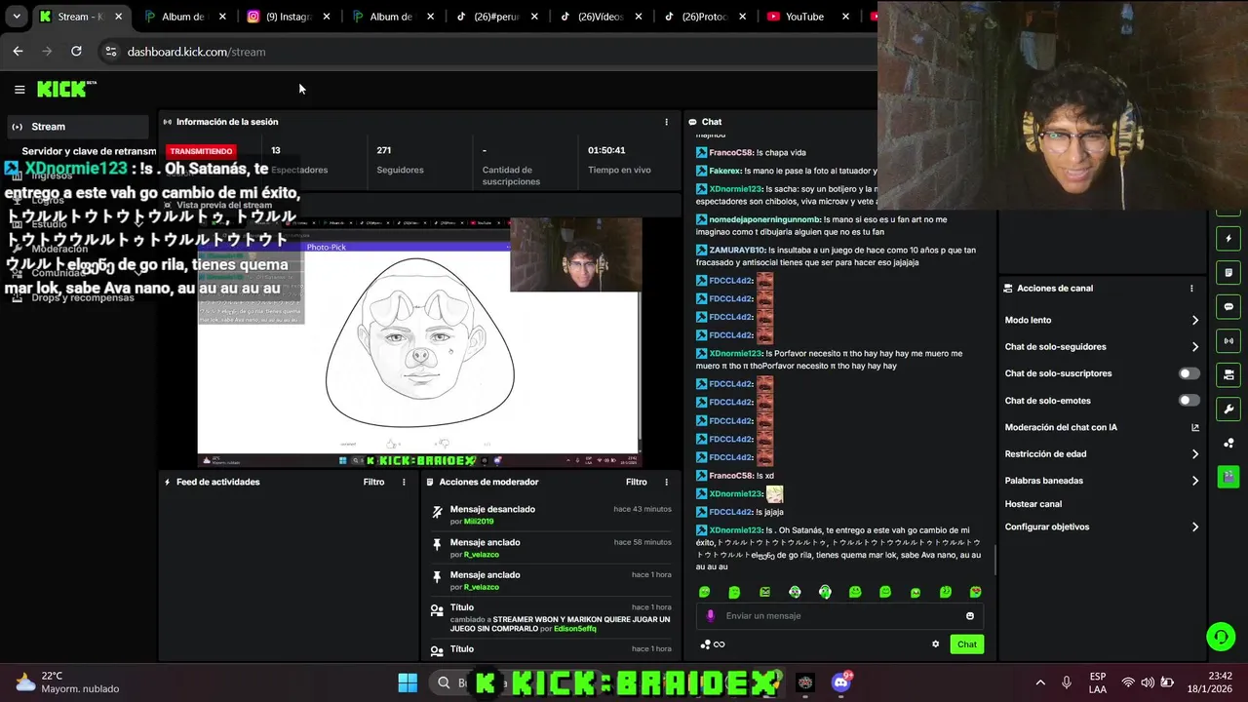Open Filtro in Feed de actividades

coord(373,482)
